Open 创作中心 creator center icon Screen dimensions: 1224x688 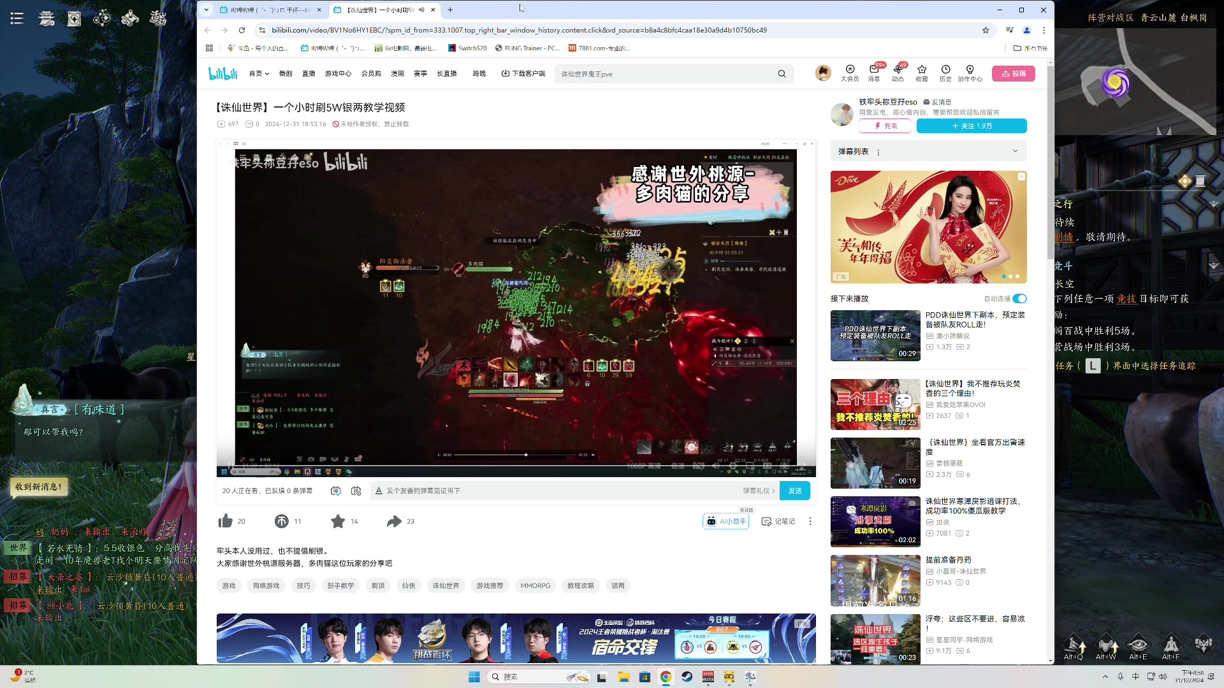pos(970,73)
